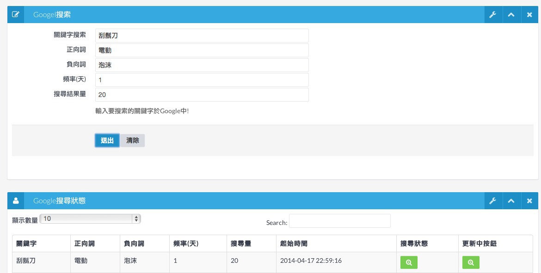Focus the 關鍵字搜索 input field

(202, 36)
